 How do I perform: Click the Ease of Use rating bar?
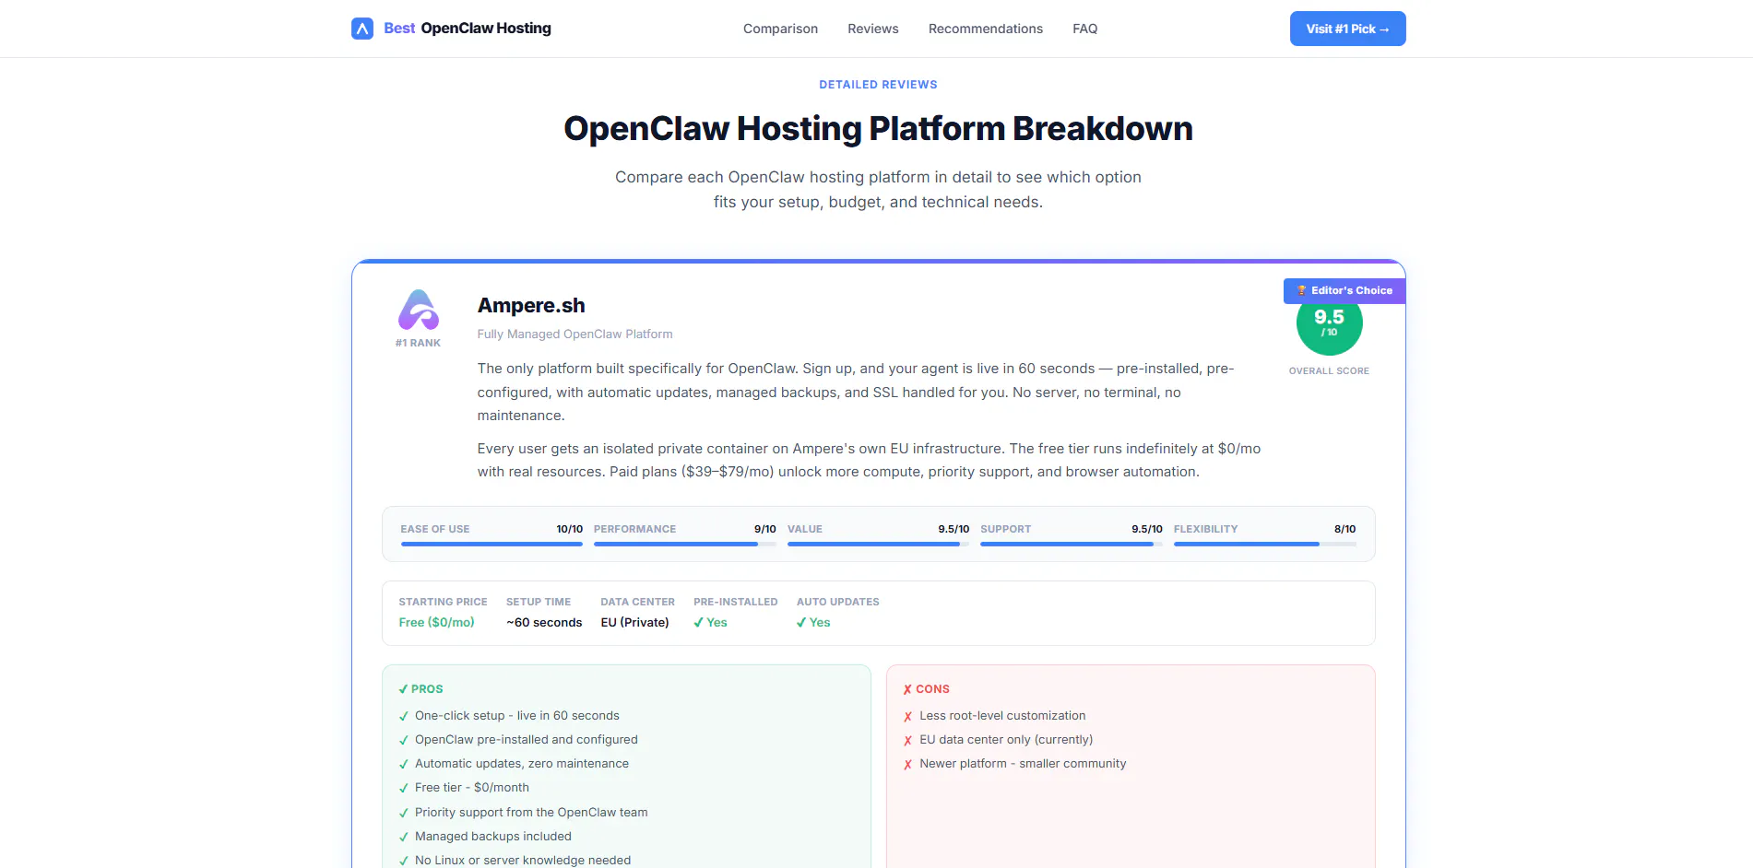(492, 545)
